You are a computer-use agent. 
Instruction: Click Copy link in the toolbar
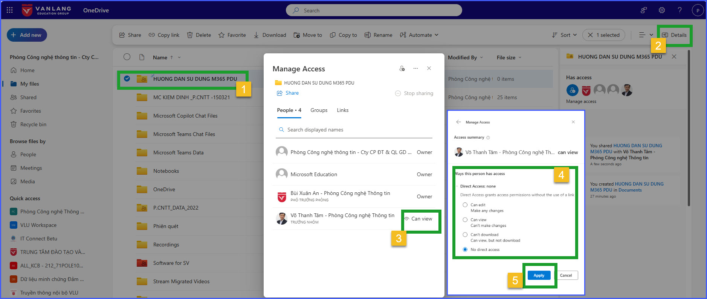pos(164,35)
